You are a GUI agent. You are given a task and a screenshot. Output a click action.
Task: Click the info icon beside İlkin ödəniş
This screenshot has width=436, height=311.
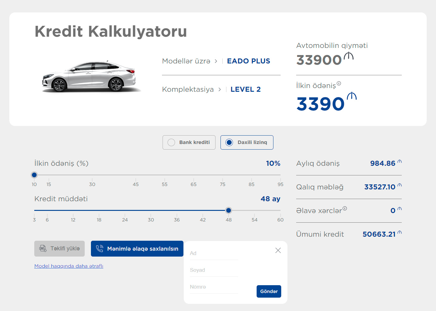tap(339, 83)
